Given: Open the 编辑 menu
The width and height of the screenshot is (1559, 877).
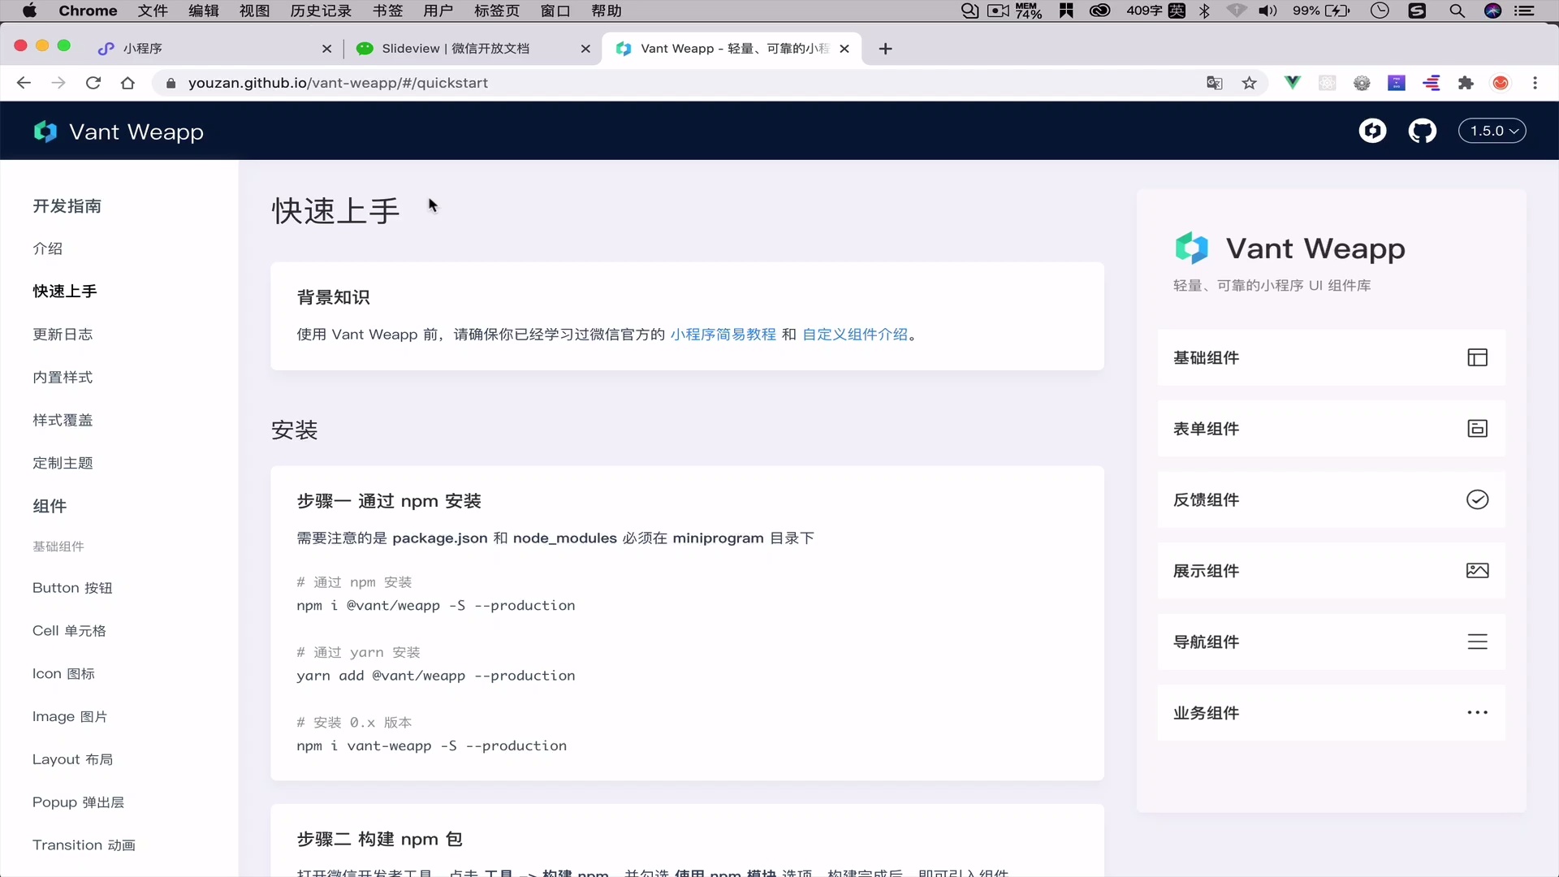Looking at the screenshot, I should (204, 11).
